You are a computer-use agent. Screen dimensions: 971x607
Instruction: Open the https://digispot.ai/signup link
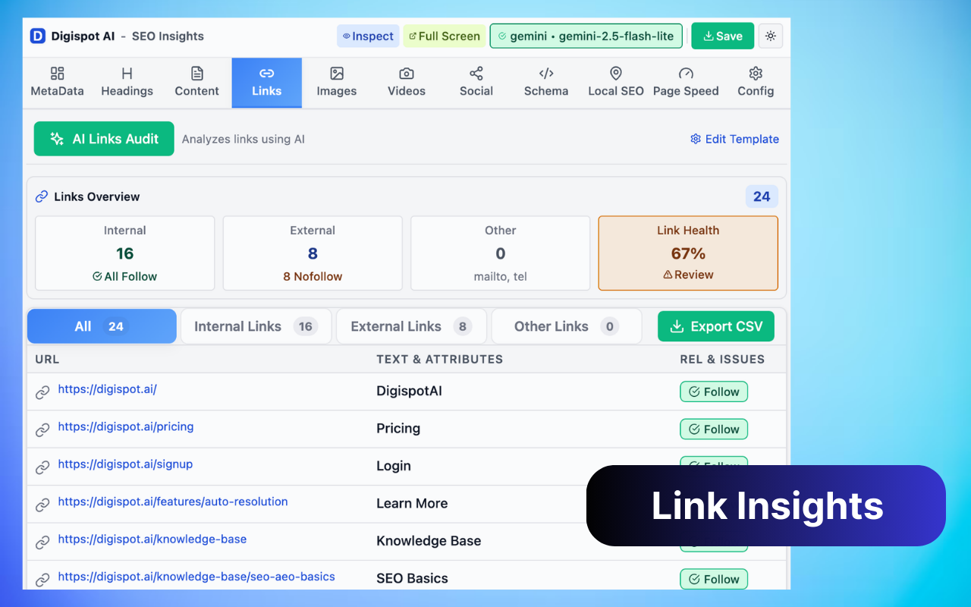click(x=125, y=464)
